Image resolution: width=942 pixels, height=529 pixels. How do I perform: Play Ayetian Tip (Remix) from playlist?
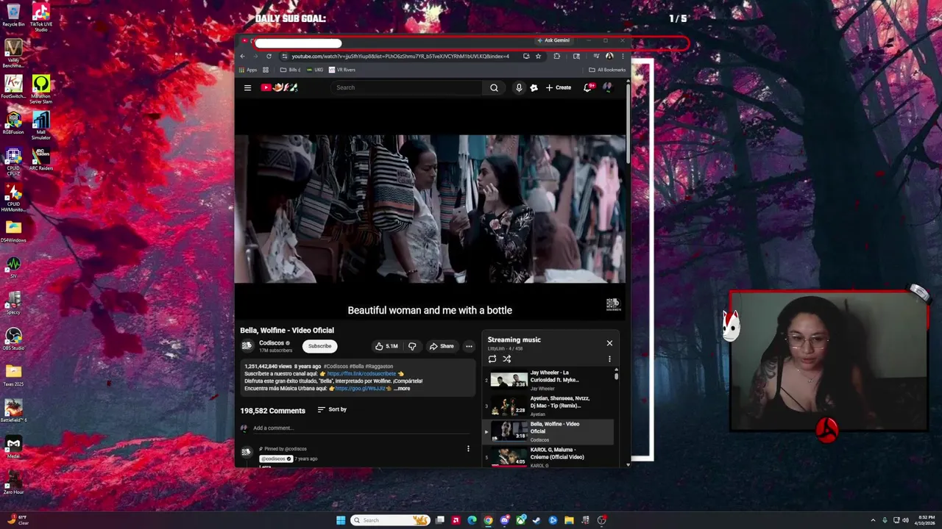pyautogui.click(x=548, y=406)
